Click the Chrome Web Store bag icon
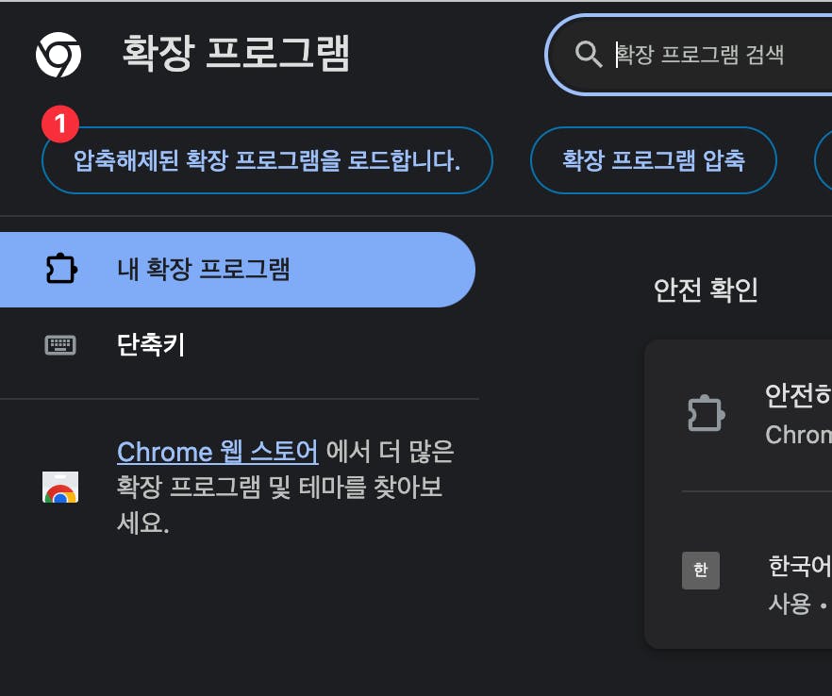The width and height of the screenshot is (832, 696). pos(60,488)
